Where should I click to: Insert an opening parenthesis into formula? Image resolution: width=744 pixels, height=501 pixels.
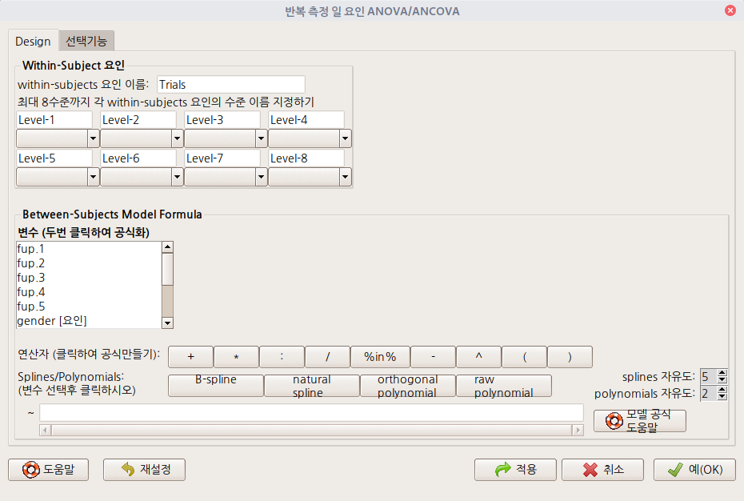pos(524,357)
